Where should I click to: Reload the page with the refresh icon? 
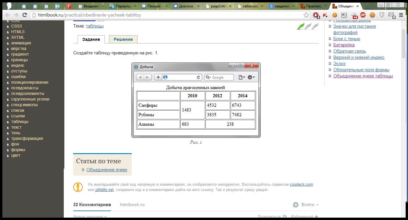25,15
